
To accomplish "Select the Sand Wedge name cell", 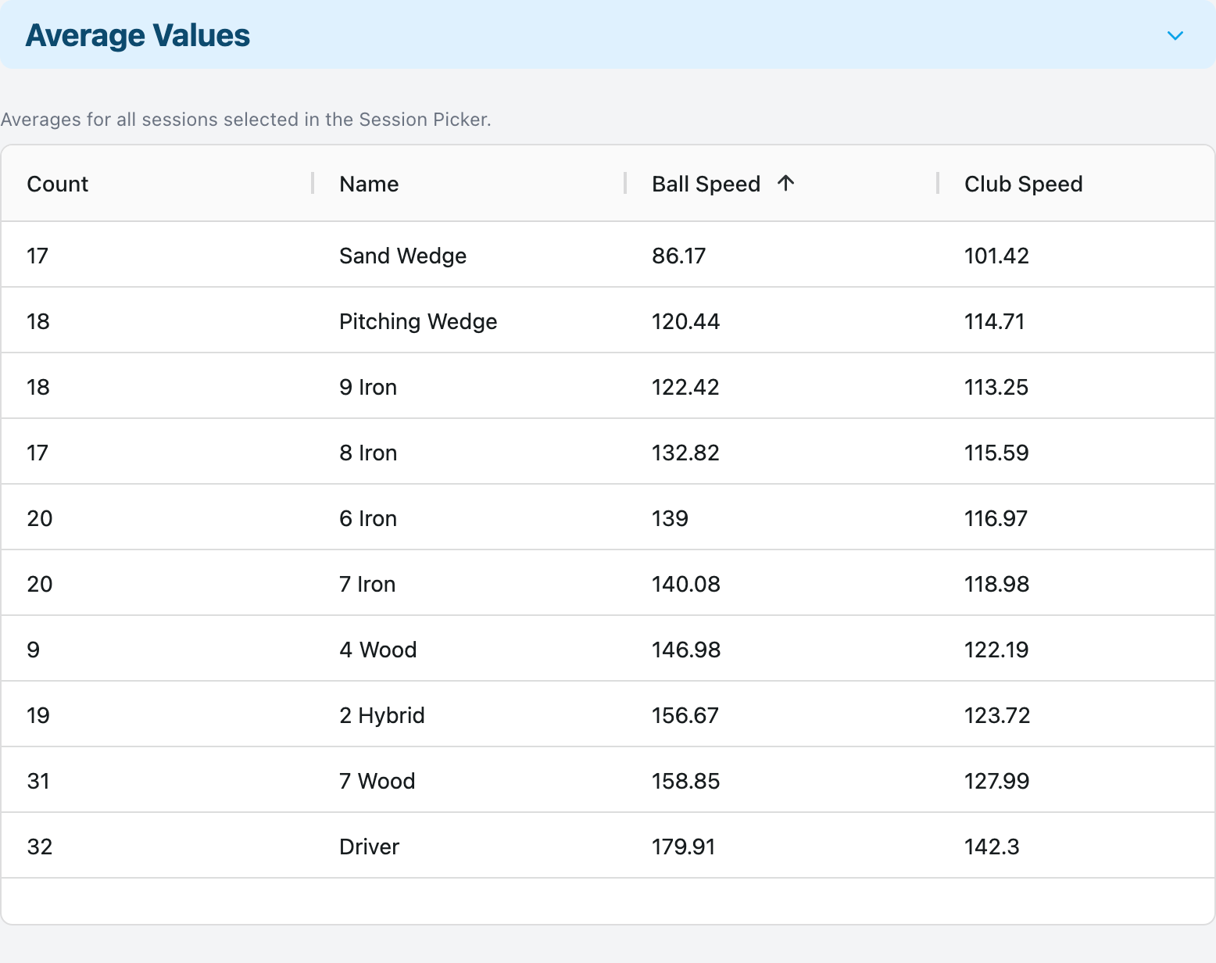I will pos(402,256).
